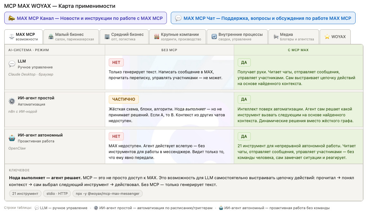Click the ДА badge in ИИ-агент автономный row

[244, 137]
